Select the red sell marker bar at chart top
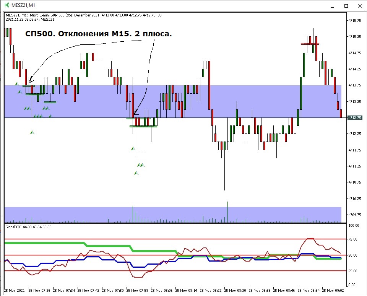 pyautogui.click(x=310, y=44)
